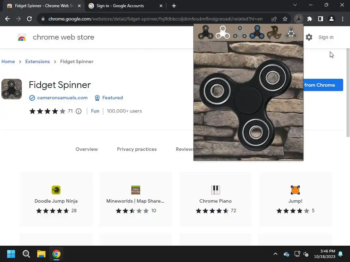Click the page vertical scrollbar
The image size is (350, 262).
click(348, 92)
